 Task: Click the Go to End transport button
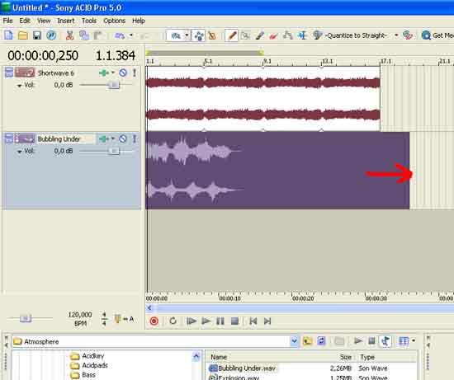coord(267,321)
